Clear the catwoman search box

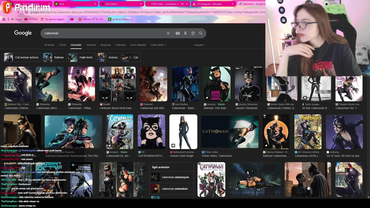(x=168, y=33)
